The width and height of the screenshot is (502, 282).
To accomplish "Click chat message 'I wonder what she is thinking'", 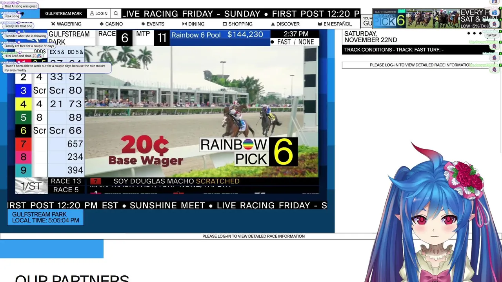I will pos(25,36).
